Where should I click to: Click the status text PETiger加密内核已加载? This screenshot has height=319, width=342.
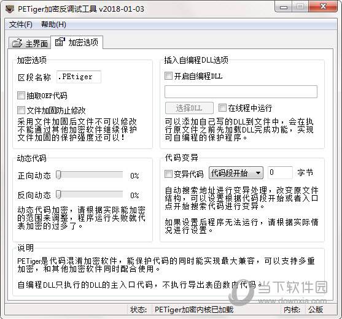[194, 310]
